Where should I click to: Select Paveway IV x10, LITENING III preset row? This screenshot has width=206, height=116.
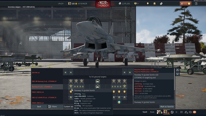pos(47,87)
